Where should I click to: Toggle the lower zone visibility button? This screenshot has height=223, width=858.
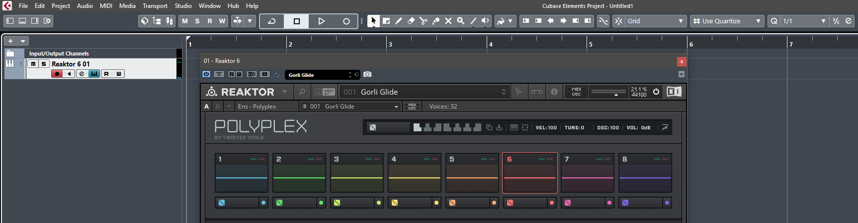coord(22,21)
